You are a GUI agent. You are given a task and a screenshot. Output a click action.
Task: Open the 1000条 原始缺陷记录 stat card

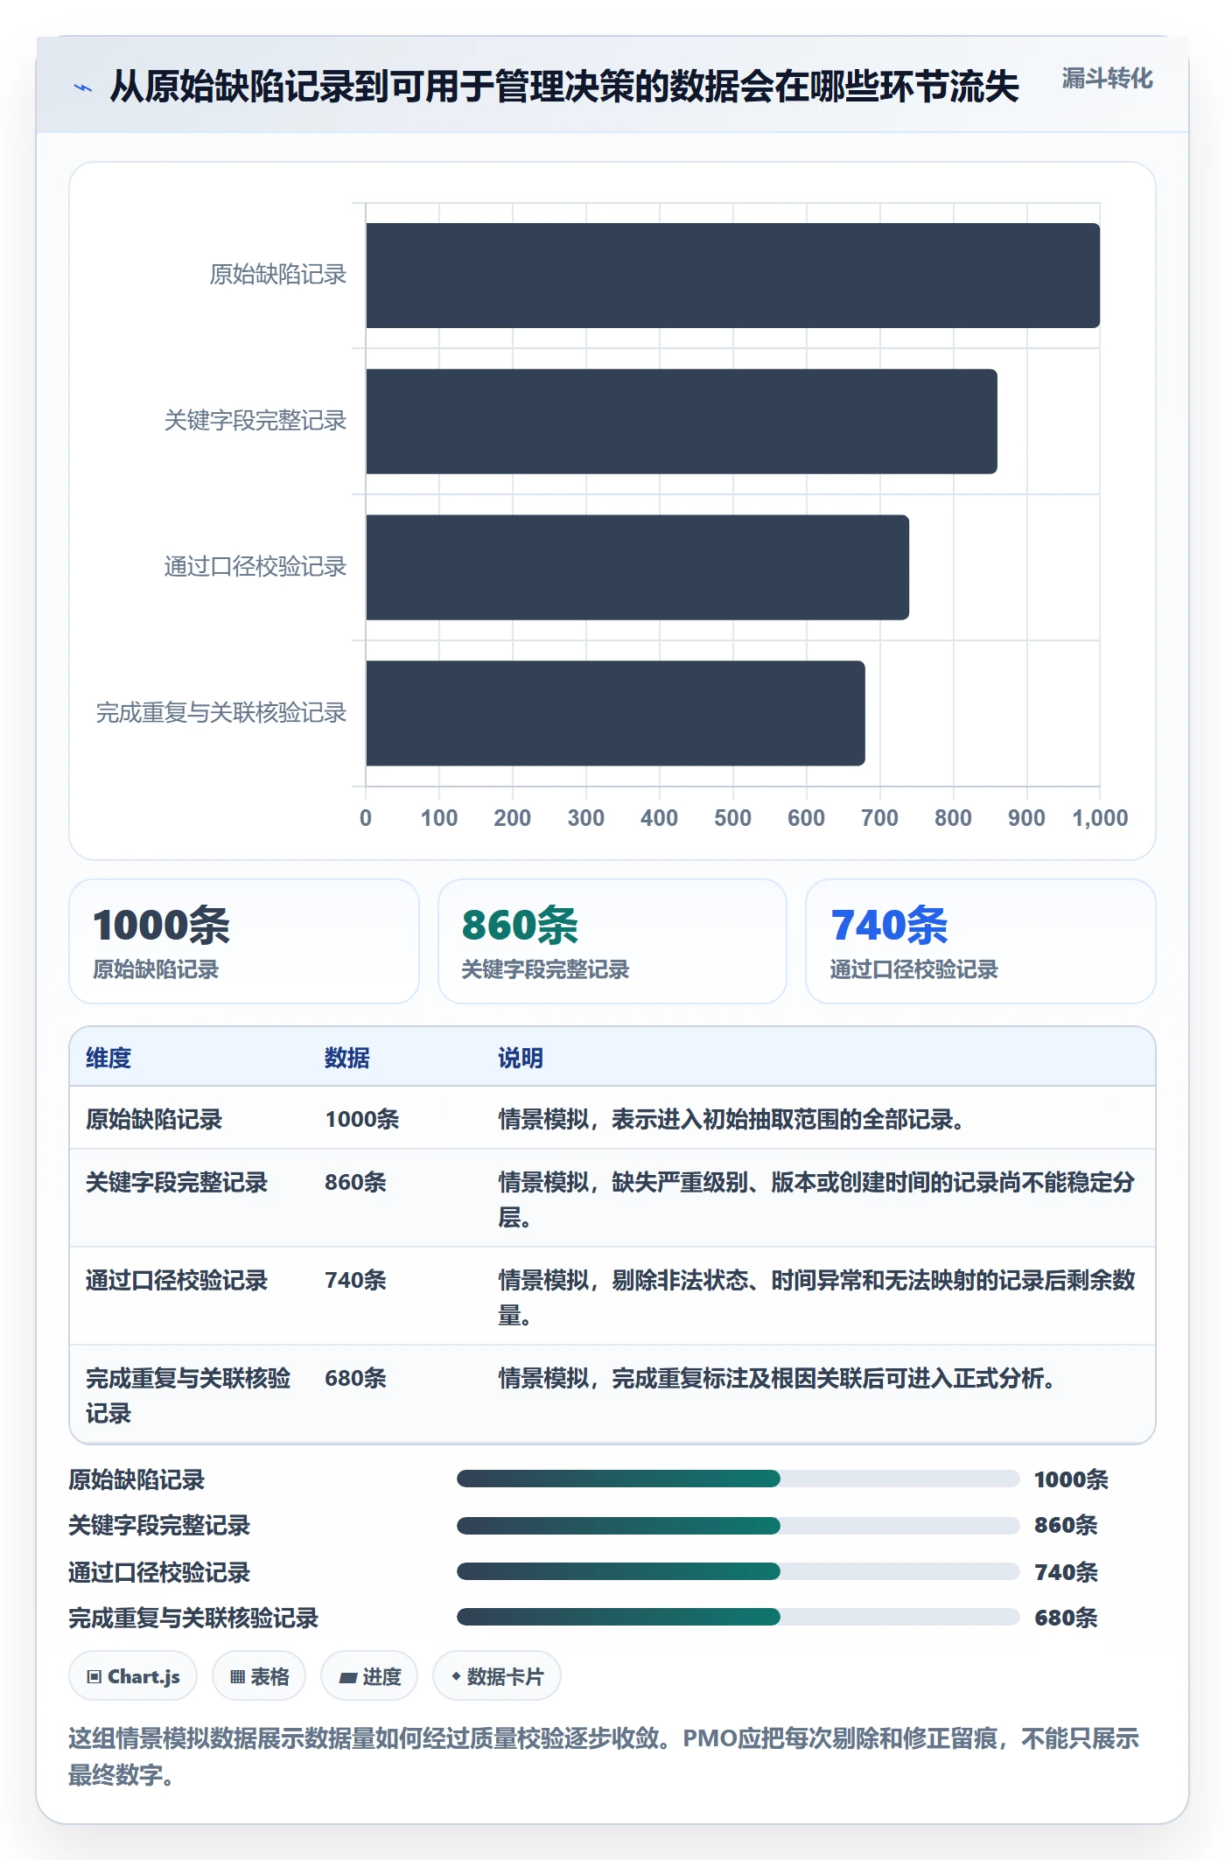244,941
